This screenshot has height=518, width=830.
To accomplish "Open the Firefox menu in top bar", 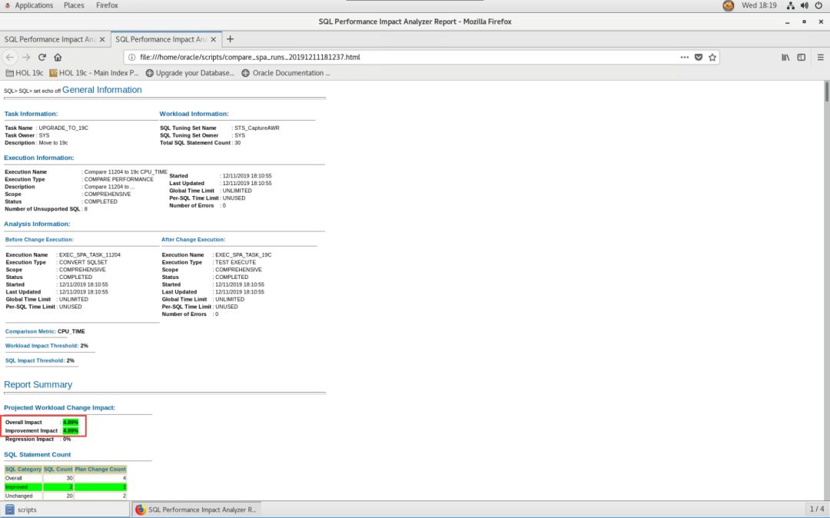I will coord(107,5).
